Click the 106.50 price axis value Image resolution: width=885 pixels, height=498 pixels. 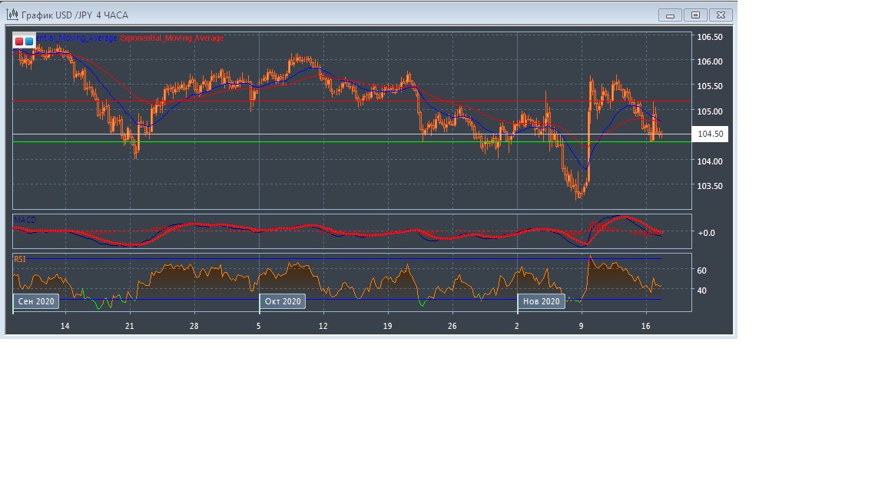[x=709, y=37]
